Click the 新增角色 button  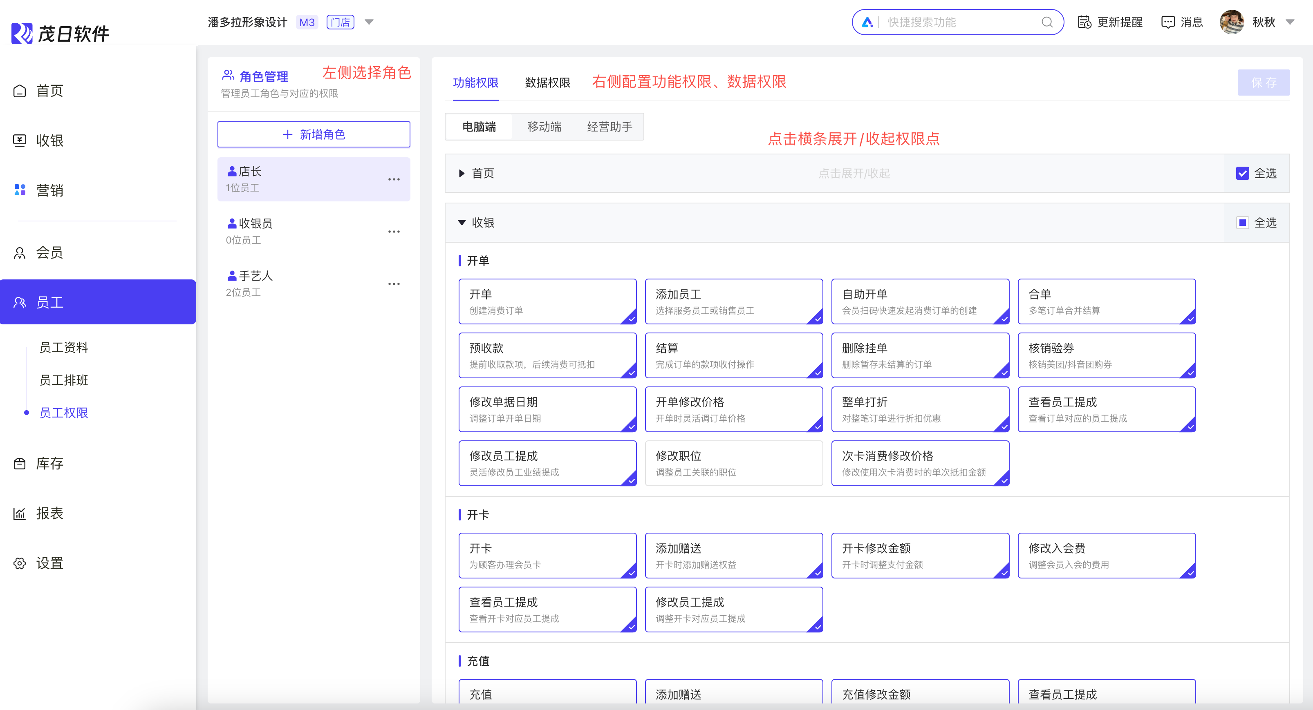point(314,134)
